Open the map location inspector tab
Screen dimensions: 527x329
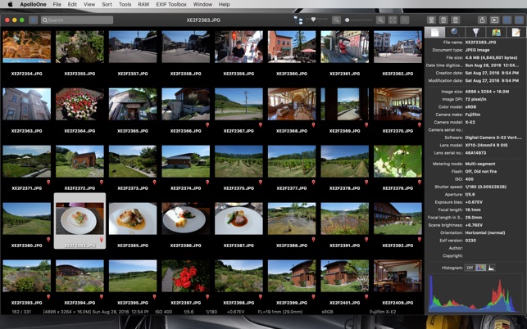click(496, 33)
